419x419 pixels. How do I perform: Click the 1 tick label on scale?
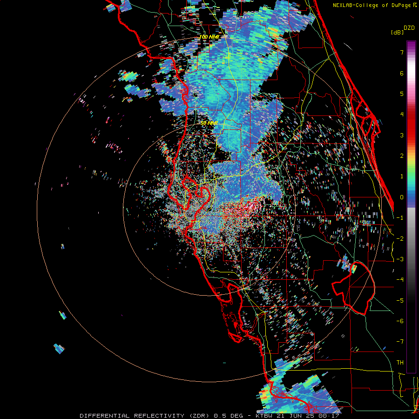(402, 176)
